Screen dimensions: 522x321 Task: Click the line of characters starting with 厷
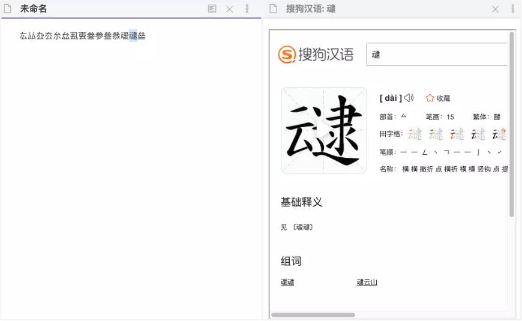click(82, 35)
